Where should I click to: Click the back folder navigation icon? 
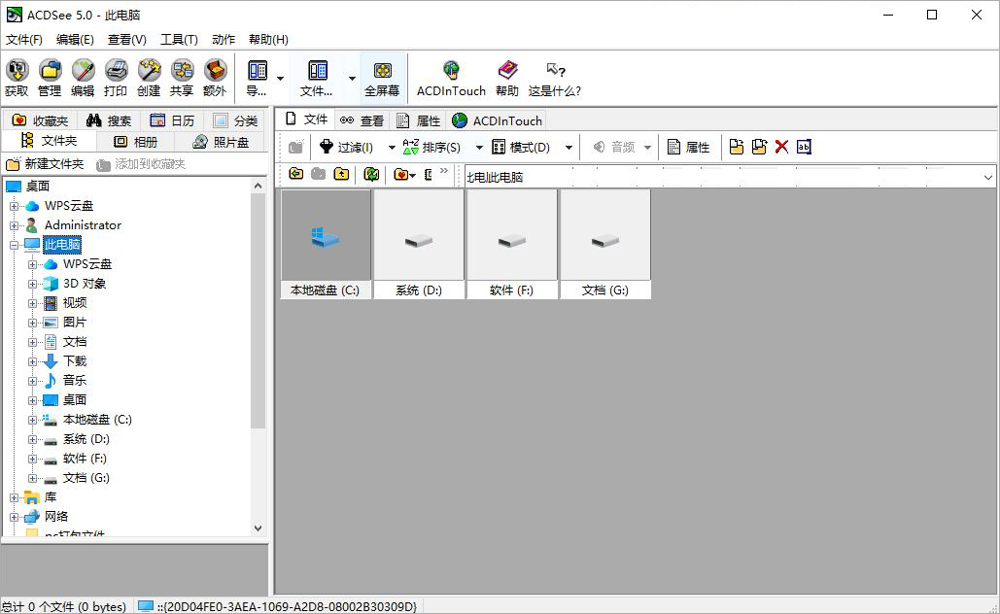(295, 174)
